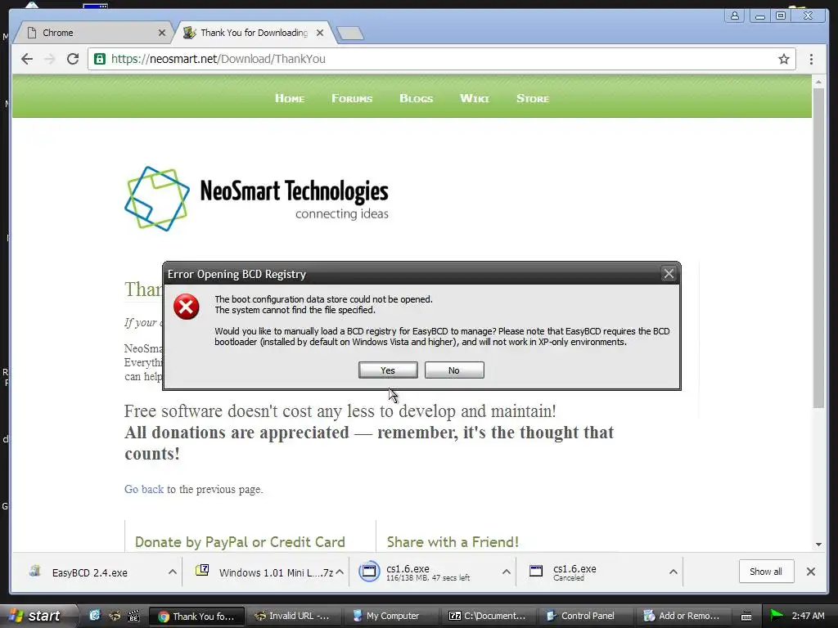Image resolution: width=838 pixels, height=628 pixels.
Task: Open the Store navigation item
Action: 533,98
